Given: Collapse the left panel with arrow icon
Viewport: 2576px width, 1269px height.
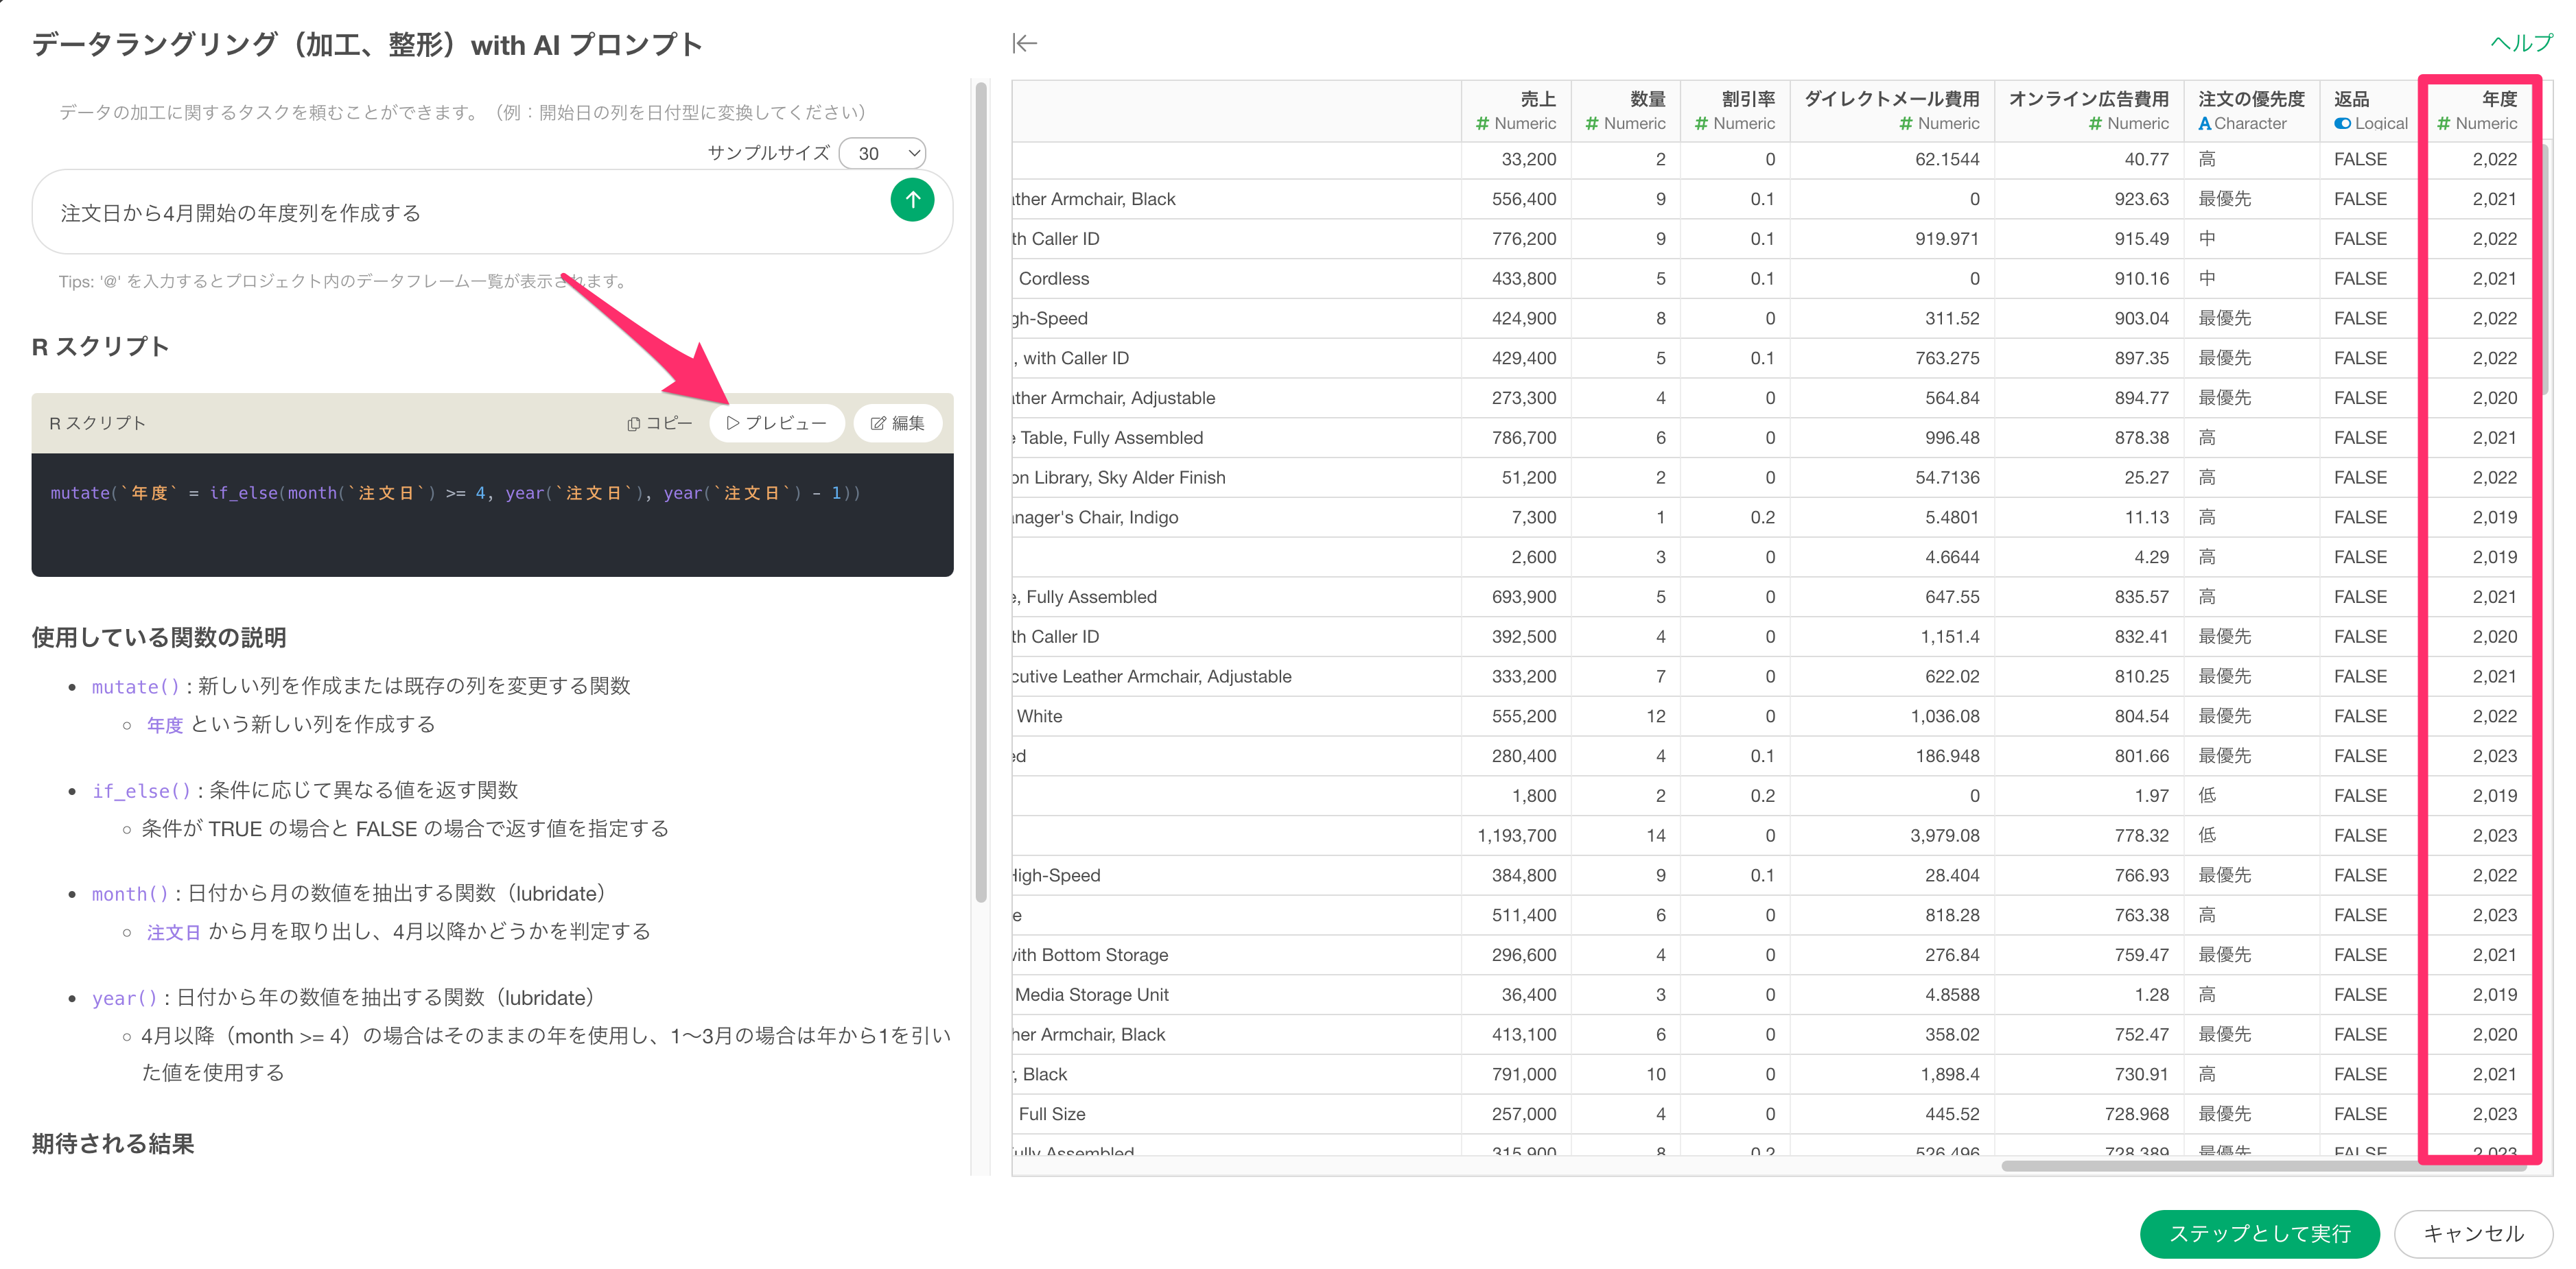Looking at the screenshot, I should (1025, 43).
